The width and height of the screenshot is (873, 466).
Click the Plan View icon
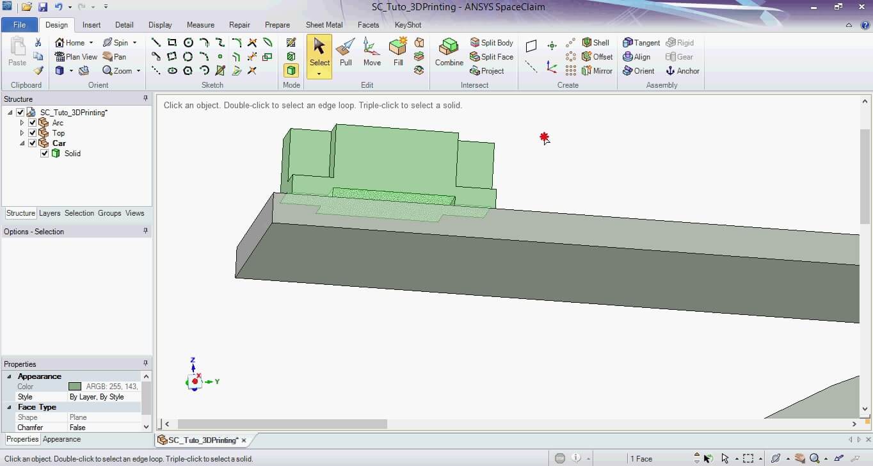click(x=76, y=57)
